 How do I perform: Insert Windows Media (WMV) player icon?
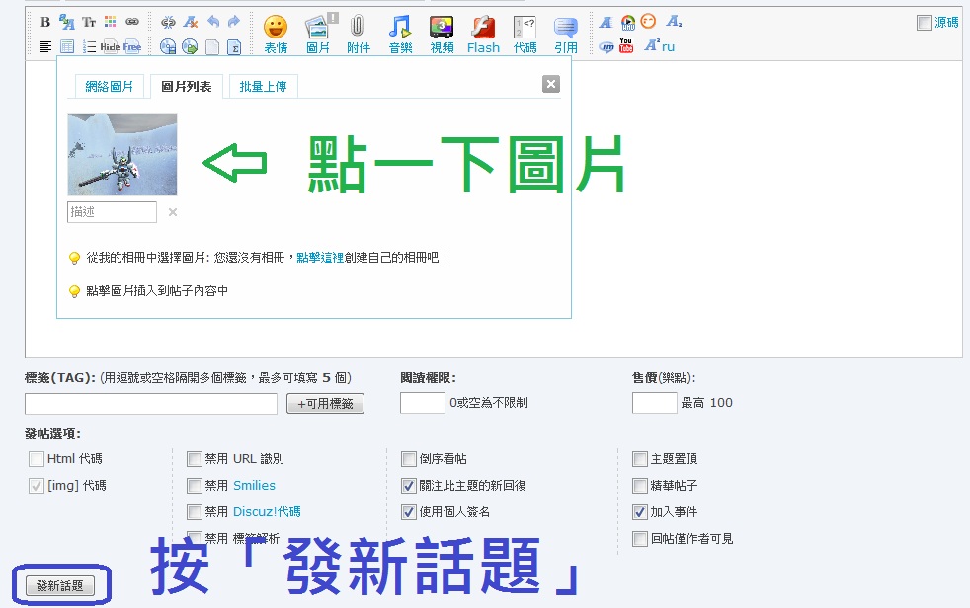point(628,23)
